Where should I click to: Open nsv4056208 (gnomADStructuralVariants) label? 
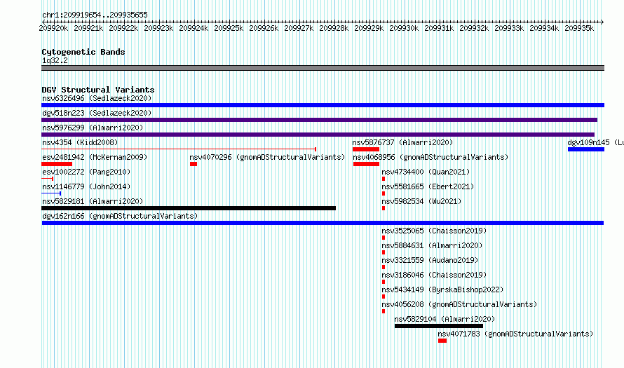[459, 304]
